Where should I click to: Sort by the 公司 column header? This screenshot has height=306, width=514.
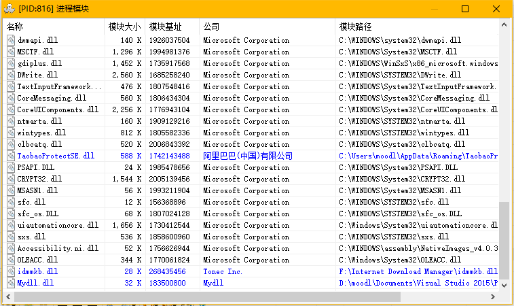(x=267, y=27)
